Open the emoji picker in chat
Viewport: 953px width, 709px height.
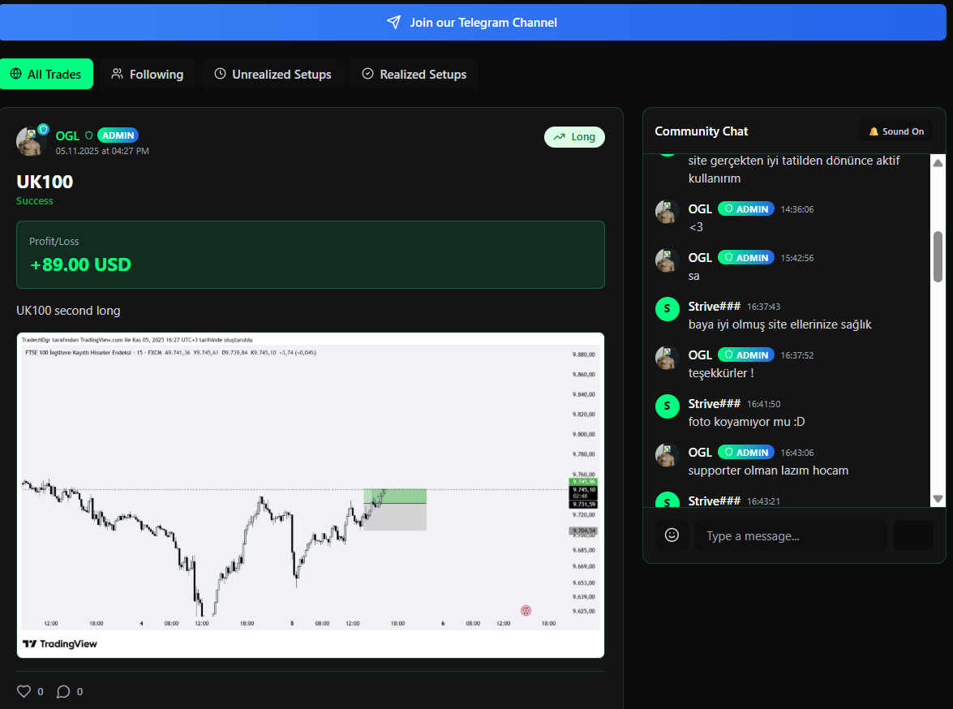(672, 535)
